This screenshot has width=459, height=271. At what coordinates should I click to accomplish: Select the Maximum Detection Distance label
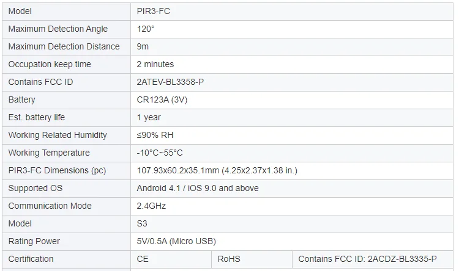tap(64, 46)
